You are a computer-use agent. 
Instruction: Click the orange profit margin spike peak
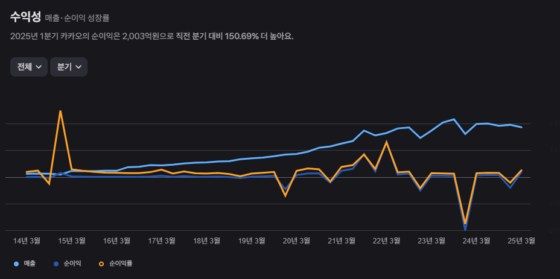click(60, 111)
